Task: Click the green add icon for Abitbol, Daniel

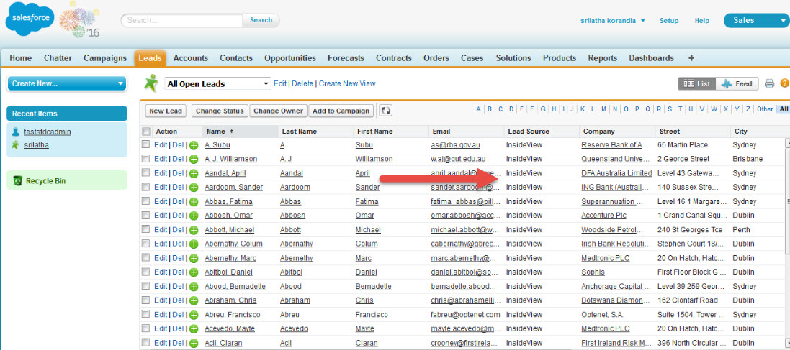Action: coord(194,272)
